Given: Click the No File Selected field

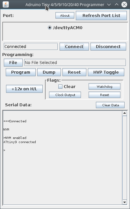Looking at the screenshot, I should (x=75, y=62).
